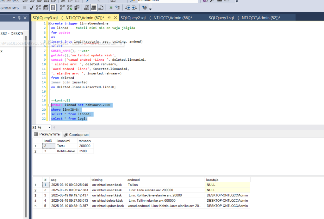Place cursor on the '--kontroll' comment line
This screenshot has width=324, height=219.
[60, 100]
